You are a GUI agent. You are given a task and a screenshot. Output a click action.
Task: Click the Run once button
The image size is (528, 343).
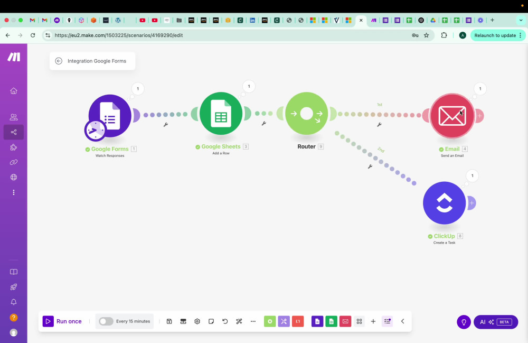[62, 321]
